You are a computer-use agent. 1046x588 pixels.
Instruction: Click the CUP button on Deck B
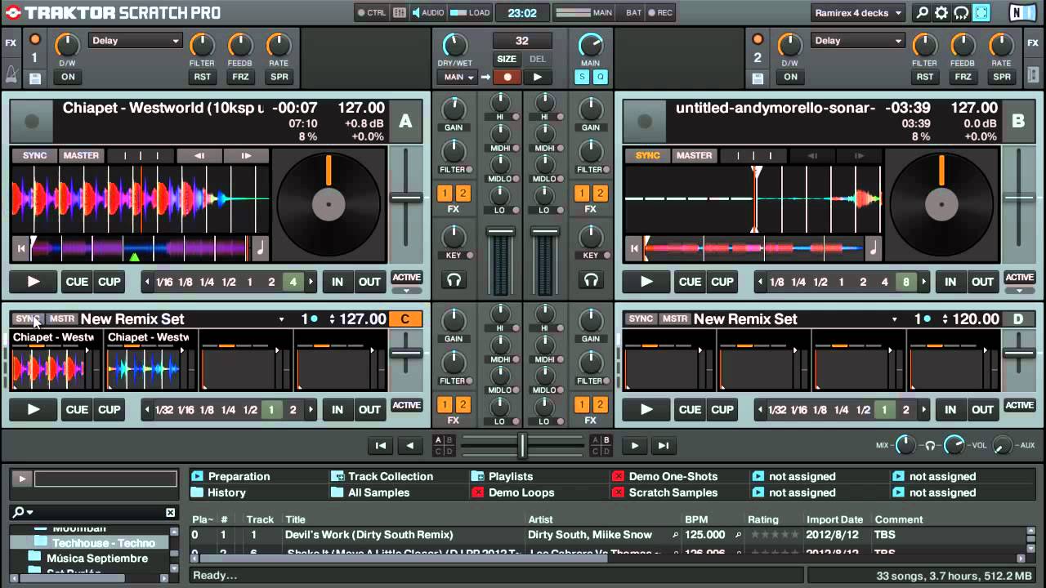(x=722, y=282)
